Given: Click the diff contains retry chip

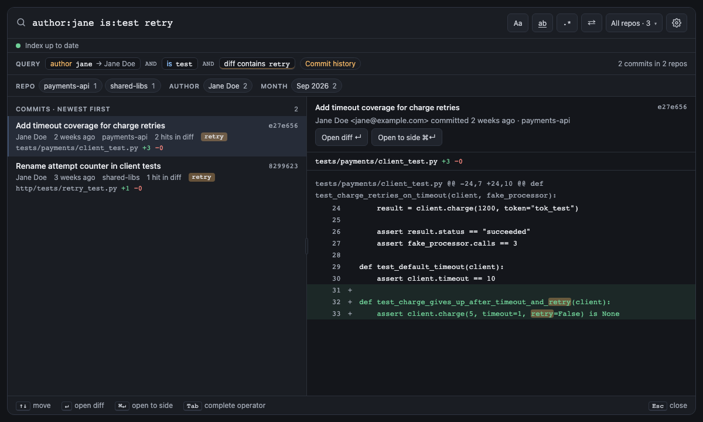Looking at the screenshot, I should 257,64.
